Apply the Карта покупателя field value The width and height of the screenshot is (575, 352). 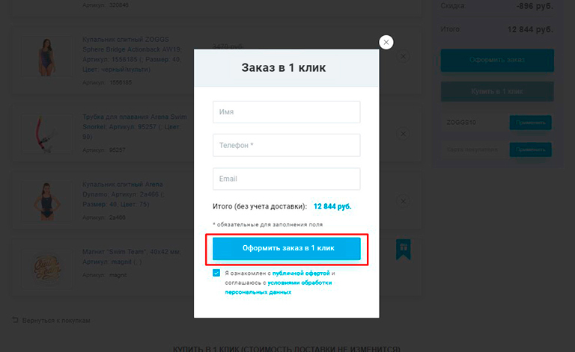530,149
